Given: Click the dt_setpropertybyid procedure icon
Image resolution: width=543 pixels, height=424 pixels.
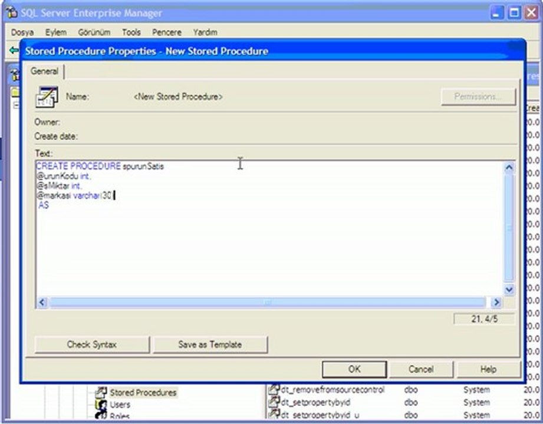Looking at the screenshot, I should [x=274, y=402].
